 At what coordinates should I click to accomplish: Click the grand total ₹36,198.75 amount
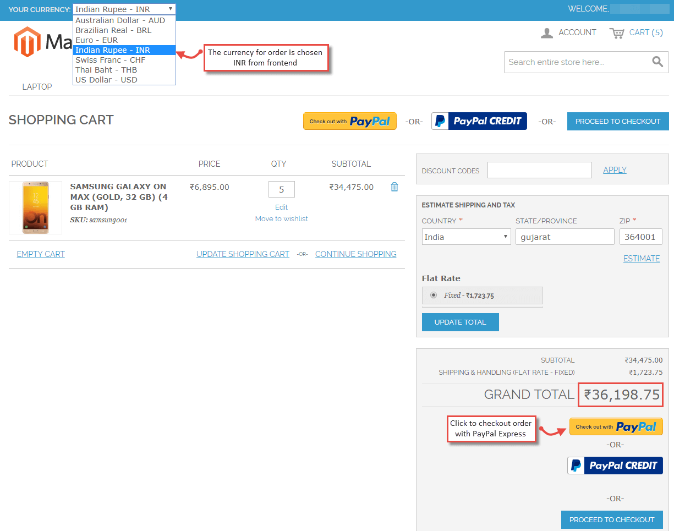click(x=622, y=395)
